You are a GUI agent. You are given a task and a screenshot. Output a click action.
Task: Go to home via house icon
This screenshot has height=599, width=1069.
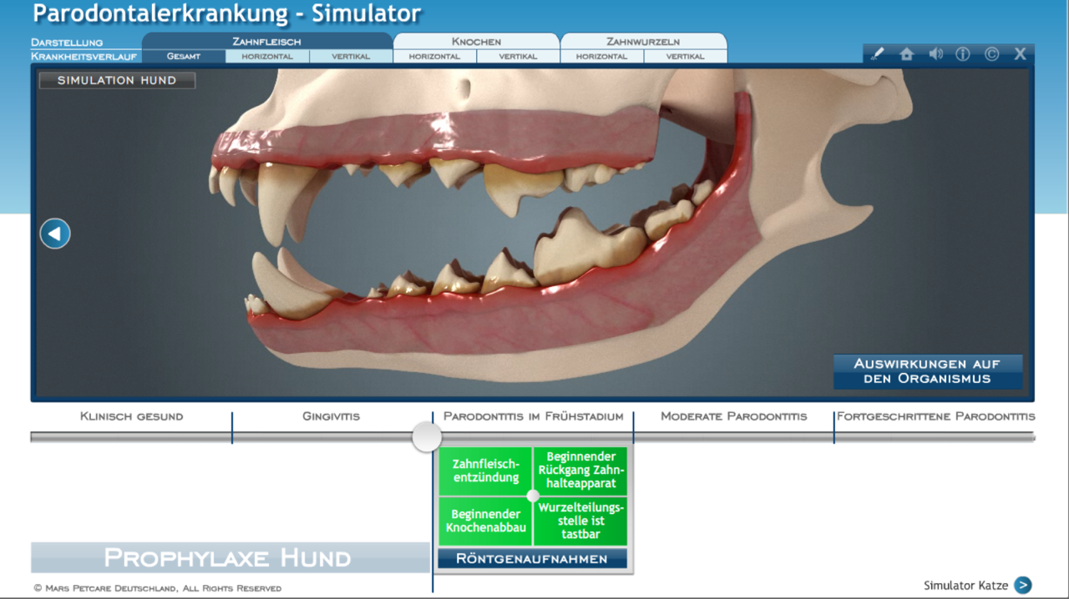tap(907, 54)
